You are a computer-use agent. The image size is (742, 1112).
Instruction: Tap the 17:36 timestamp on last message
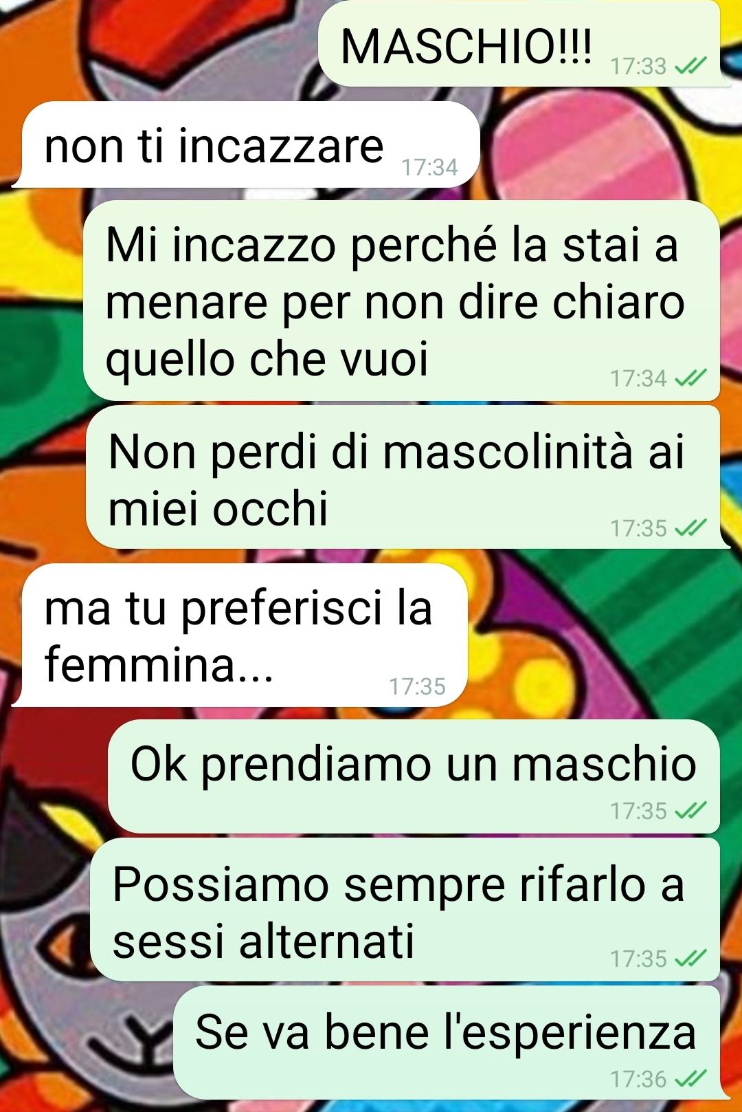pos(639,1079)
